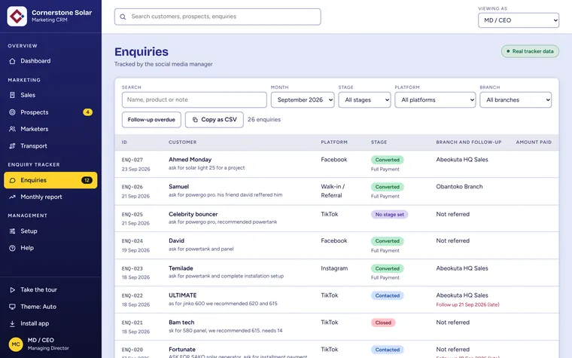Click the Customer column header
This screenshot has height=358, width=572.
(x=182, y=142)
